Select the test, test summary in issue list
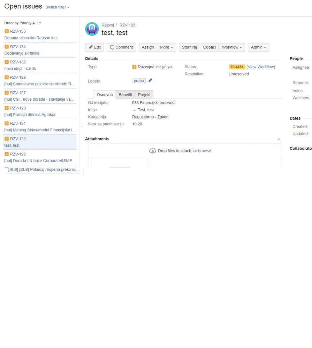 [x=12, y=145]
